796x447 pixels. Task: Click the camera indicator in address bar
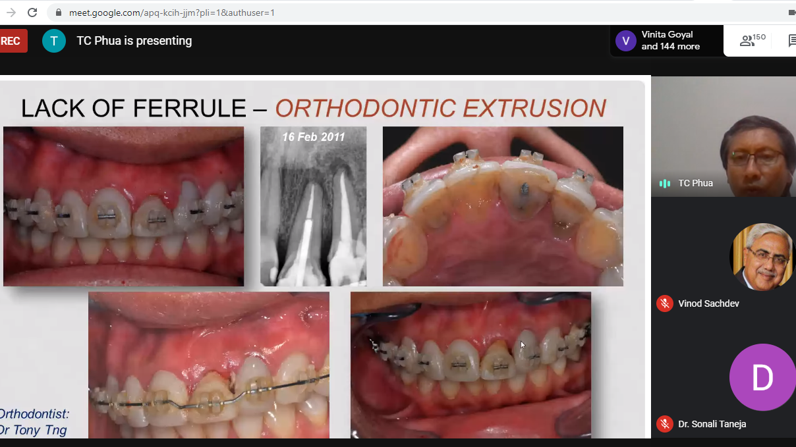coord(791,13)
